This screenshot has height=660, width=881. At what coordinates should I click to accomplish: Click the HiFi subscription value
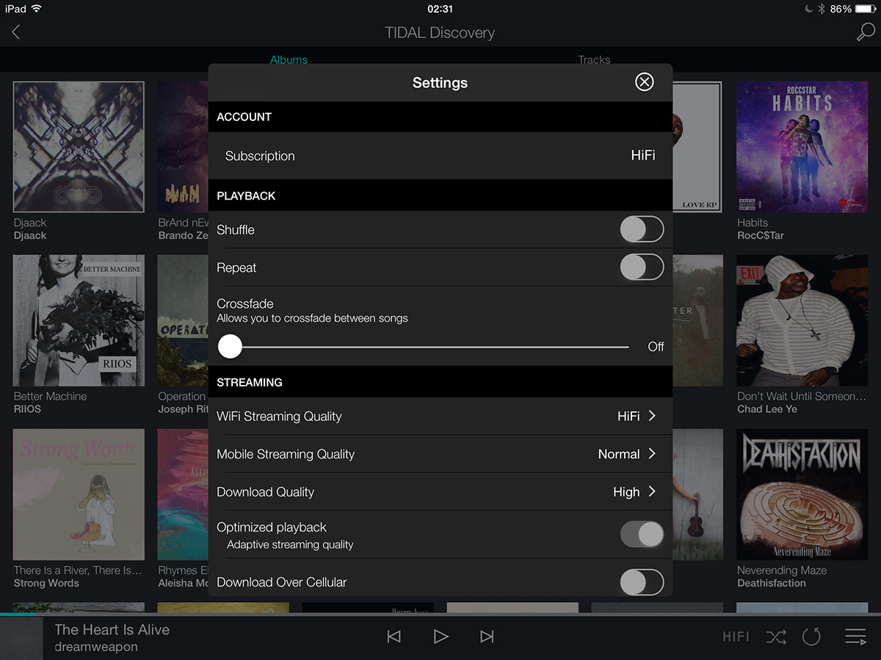pos(643,155)
